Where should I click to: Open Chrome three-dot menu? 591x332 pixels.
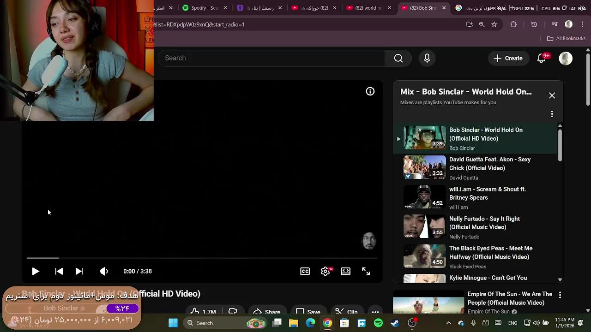pyautogui.click(x=582, y=24)
